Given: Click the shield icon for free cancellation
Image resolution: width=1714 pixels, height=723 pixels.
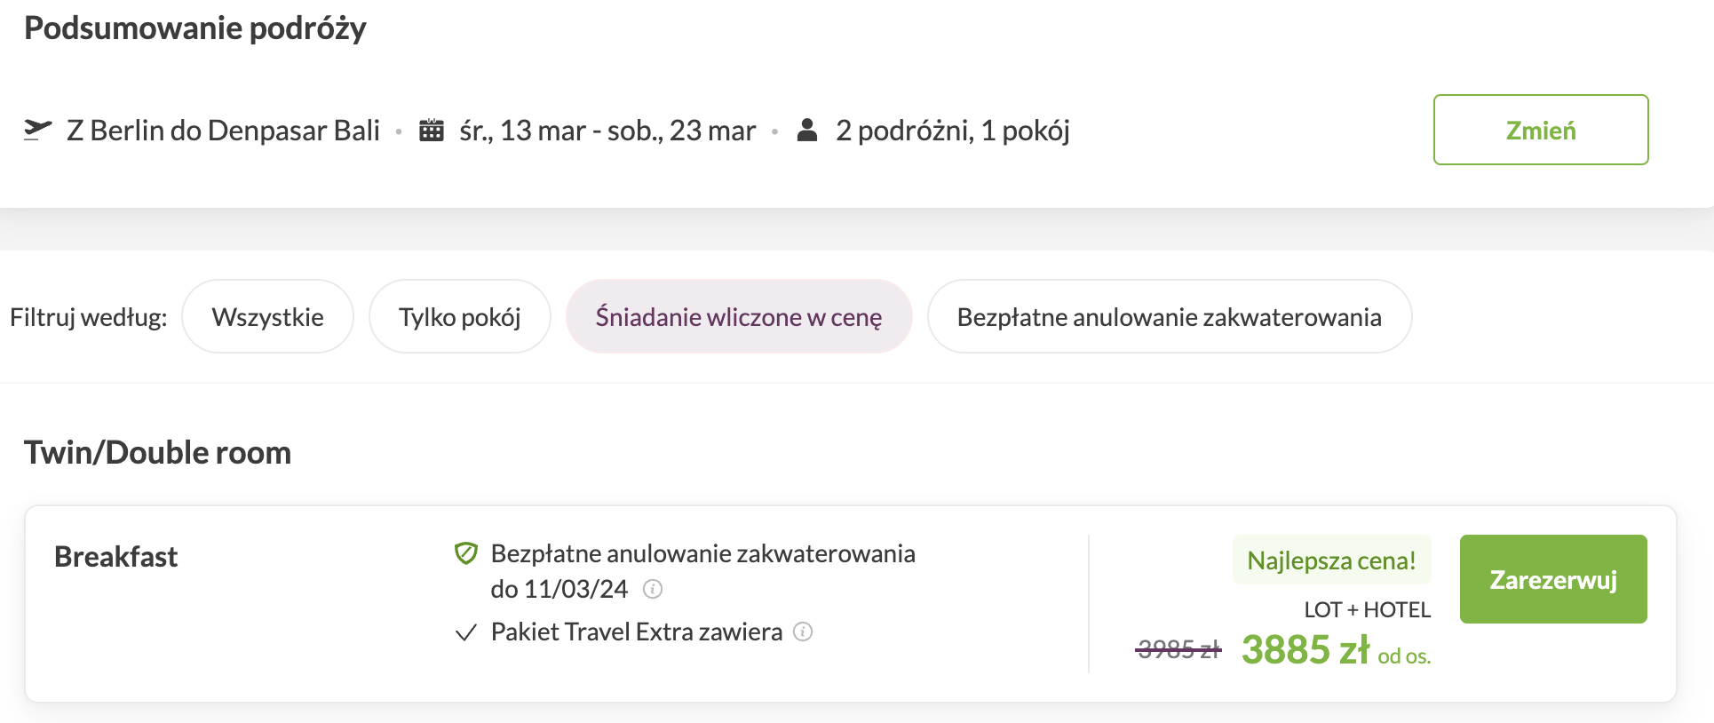Looking at the screenshot, I should pos(466,553).
